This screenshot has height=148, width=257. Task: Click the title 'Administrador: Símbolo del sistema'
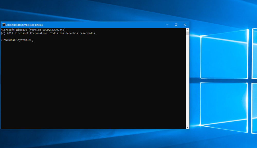pyautogui.click(x=24, y=25)
